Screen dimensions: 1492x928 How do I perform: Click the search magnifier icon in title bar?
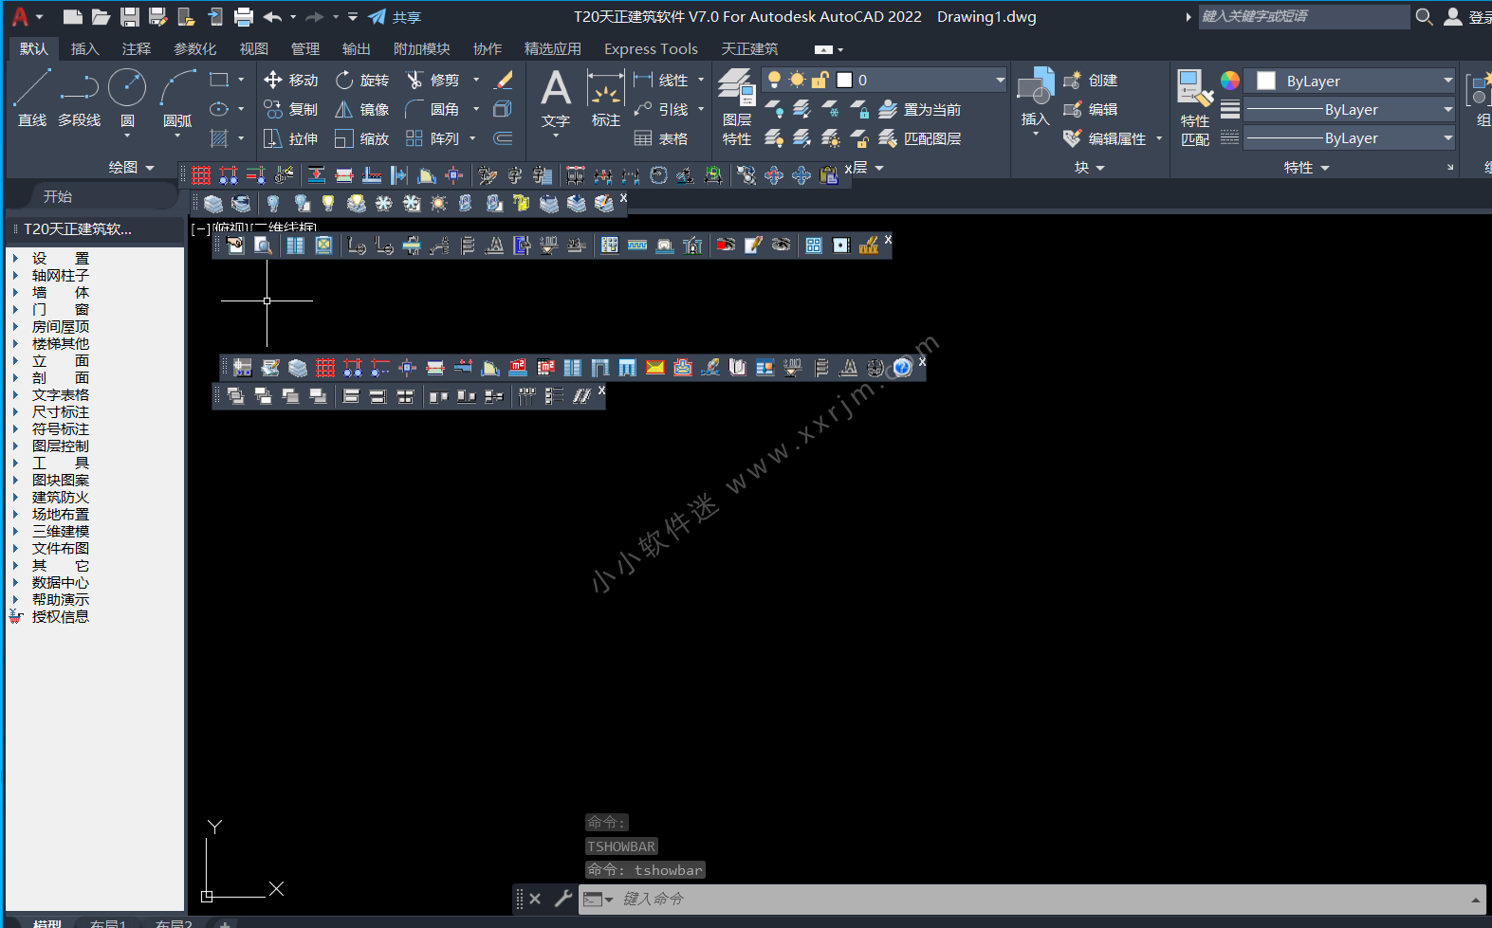(1424, 17)
